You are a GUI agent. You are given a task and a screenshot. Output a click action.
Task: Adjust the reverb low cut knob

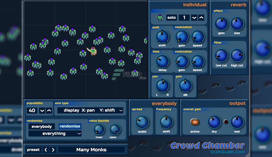(221, 55)
